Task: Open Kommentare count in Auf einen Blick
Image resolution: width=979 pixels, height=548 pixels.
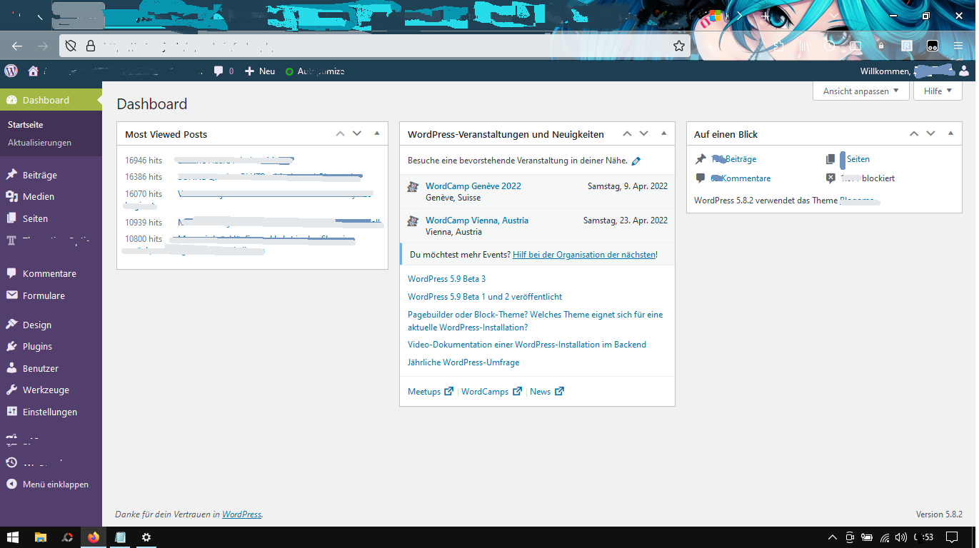Action: (x=740, y=178)
